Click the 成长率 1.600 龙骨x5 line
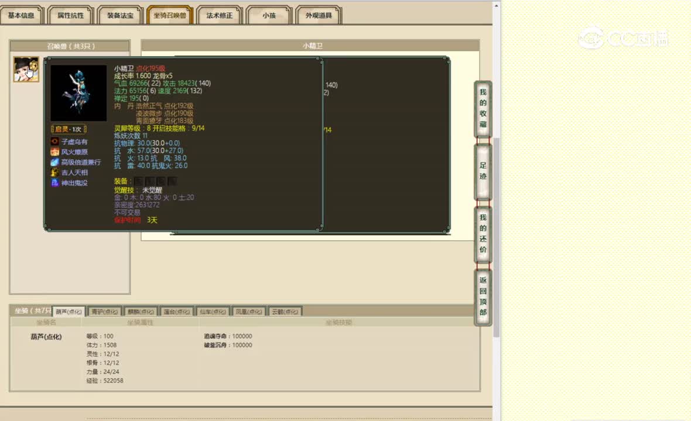This screenshot has height=421, width=691. (x=143, y=75)
